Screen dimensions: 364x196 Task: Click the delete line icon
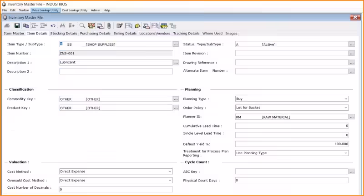point(43,26)
